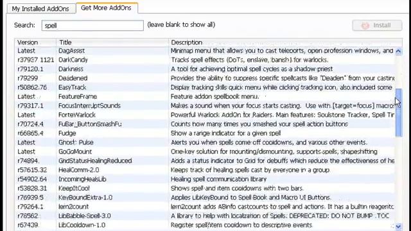Select the EasyTrack addon row
The width and height of the screenshot is (411, 231).
click(x=205, y=87)
